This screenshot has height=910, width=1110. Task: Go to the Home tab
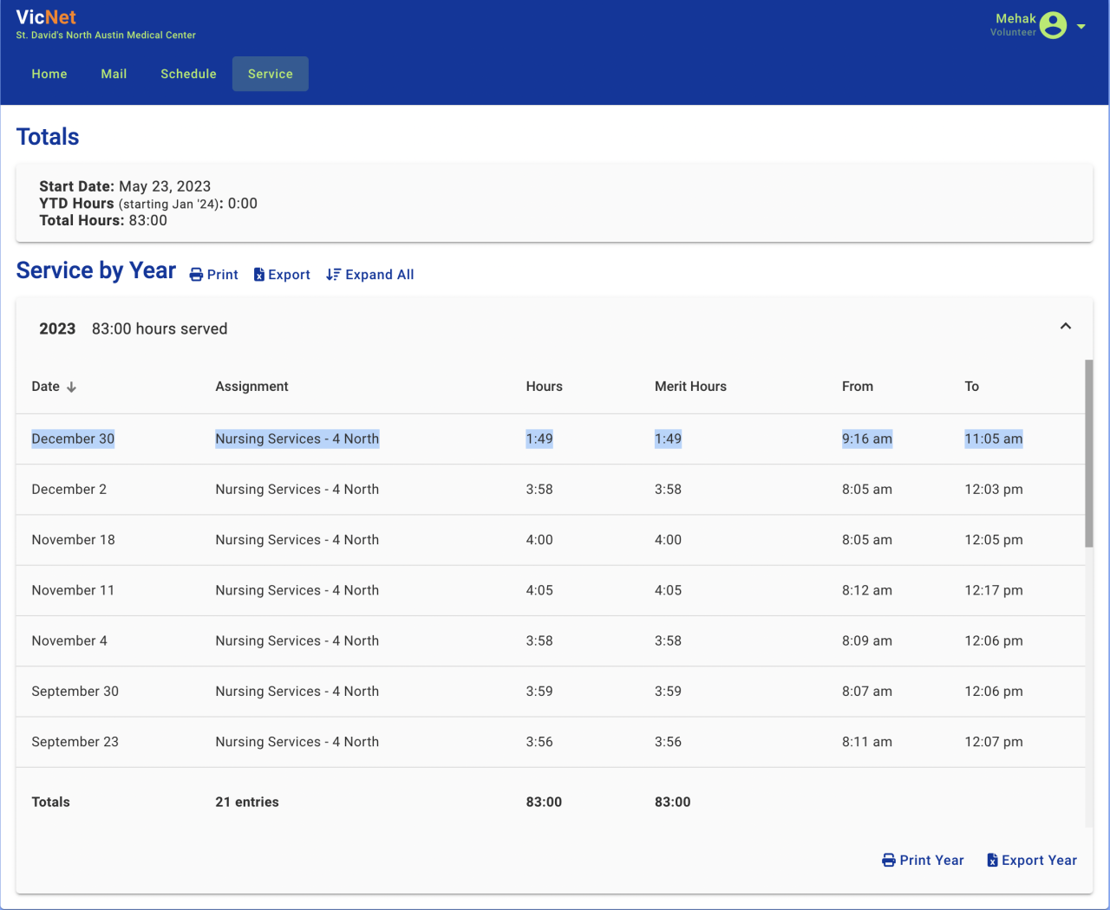pos(49,75)
